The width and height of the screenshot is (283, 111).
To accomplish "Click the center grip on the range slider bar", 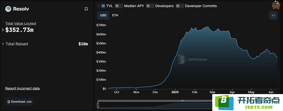I will click(183, 101).
